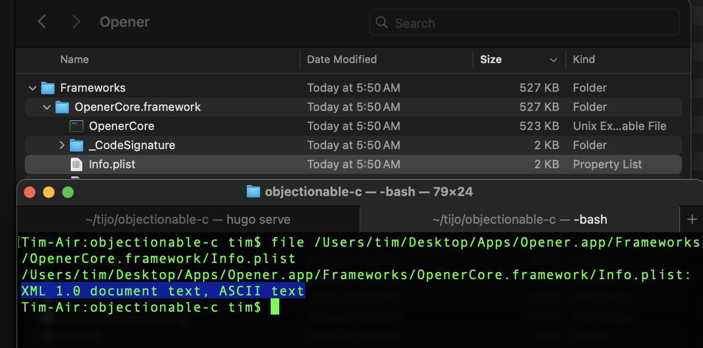Click the Finder window title Opener
The width and height of the screenshot is (703, 348).
pos(125,22)
